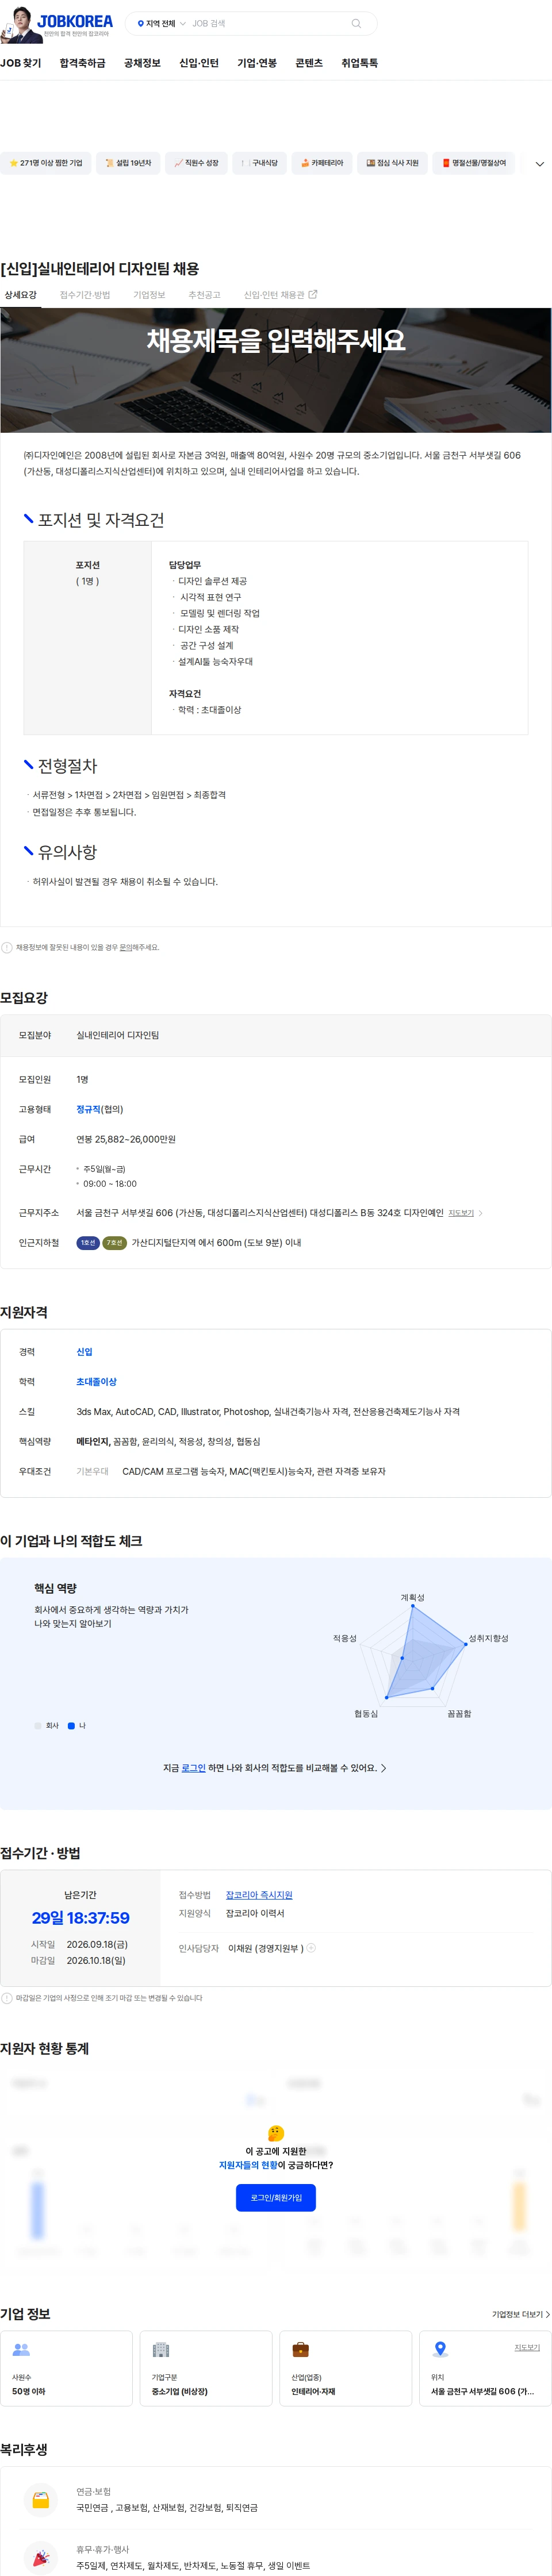The height and width of the screenshot is (2576, 552).
Task: Click the 나 legend marker
Action: 71,1726
